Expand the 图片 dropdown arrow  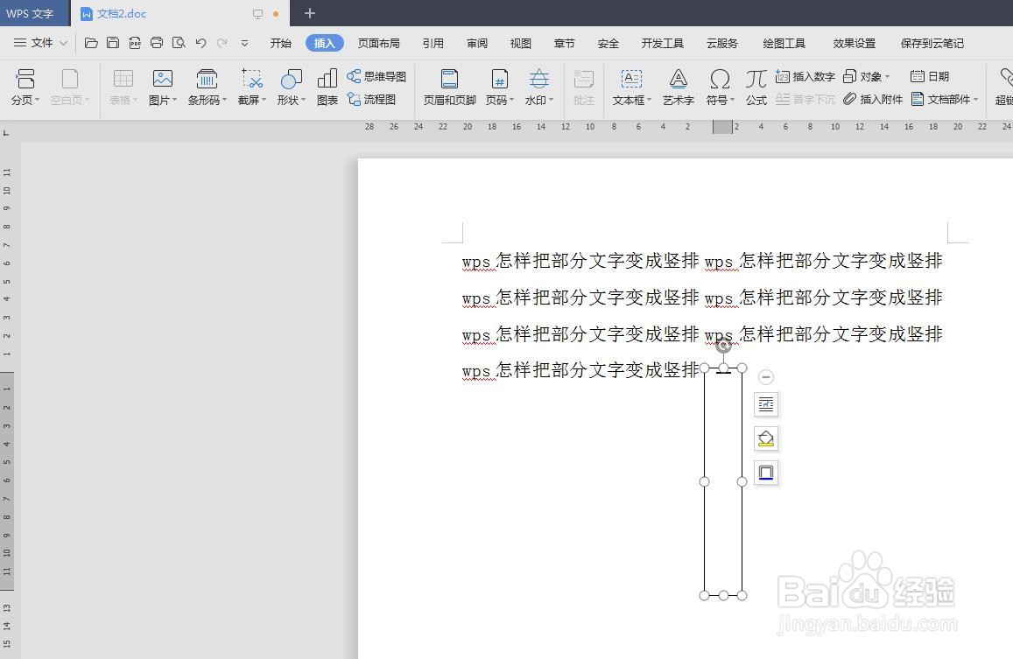pyautogui.click(x=174, y=100)
